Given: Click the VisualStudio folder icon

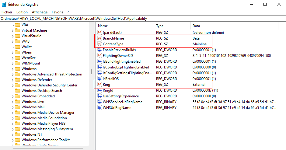Looking at the screenshot, I should (x=18, y=36).
